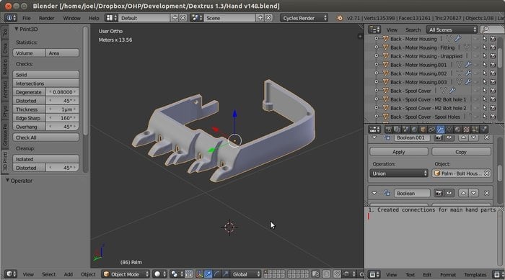The image size is (505, 280).
Task: Open the Cycles Render engine dropdown
Action: (x=304, y=18)
